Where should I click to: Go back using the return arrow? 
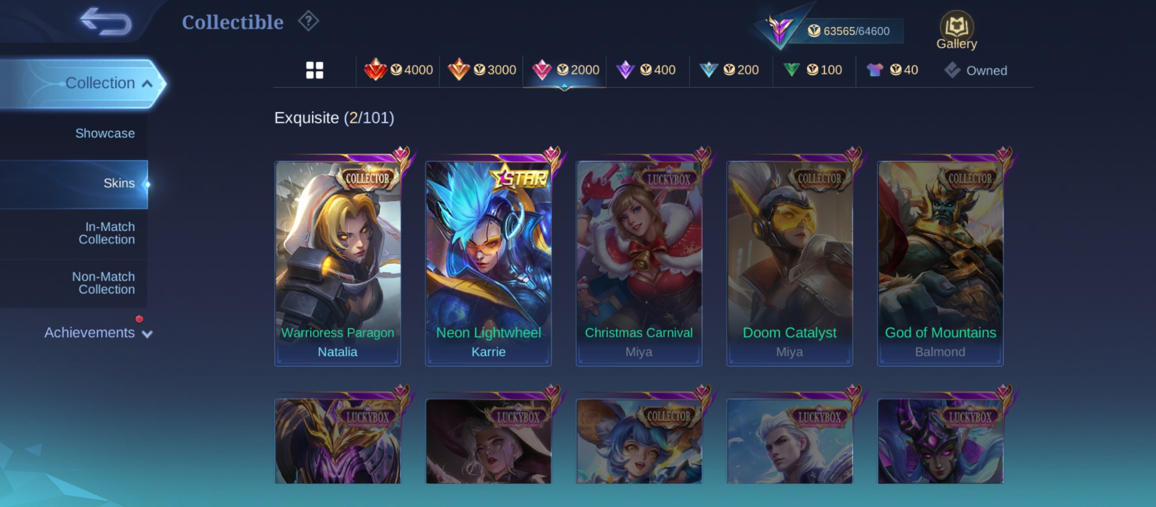click(x=106, y=22)
